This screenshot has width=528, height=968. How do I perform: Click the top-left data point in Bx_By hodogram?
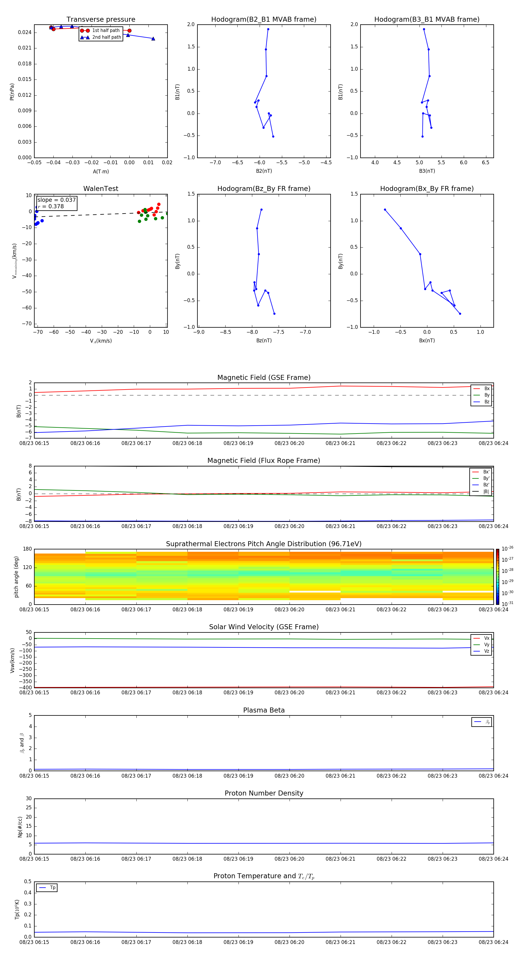[x=385, y=210]
